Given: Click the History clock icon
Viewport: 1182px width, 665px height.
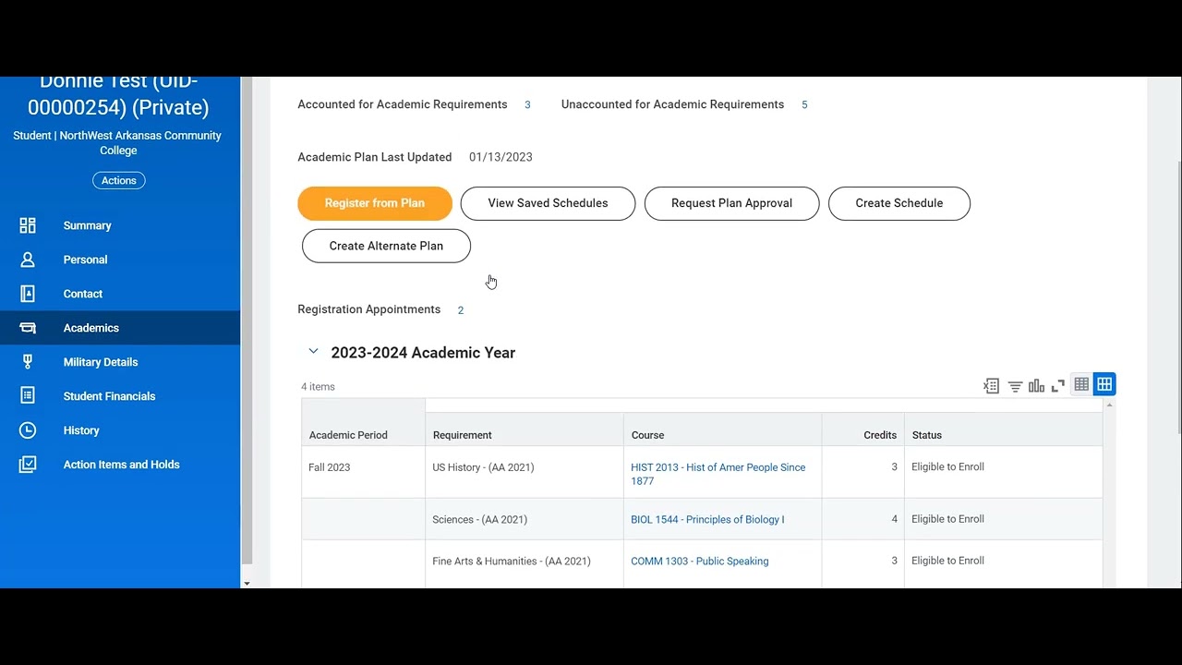Looking at the screenshot, I should tap(28, 430).
